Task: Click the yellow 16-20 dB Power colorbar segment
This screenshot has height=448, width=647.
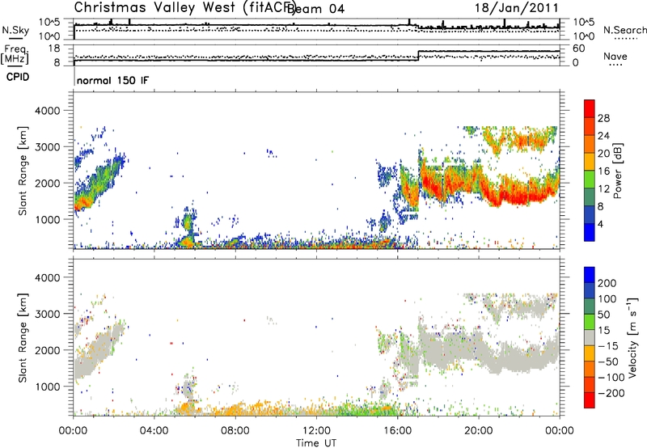Action: [590, 161]
